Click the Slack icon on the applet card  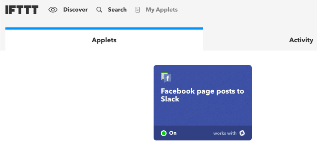point(242,133)
